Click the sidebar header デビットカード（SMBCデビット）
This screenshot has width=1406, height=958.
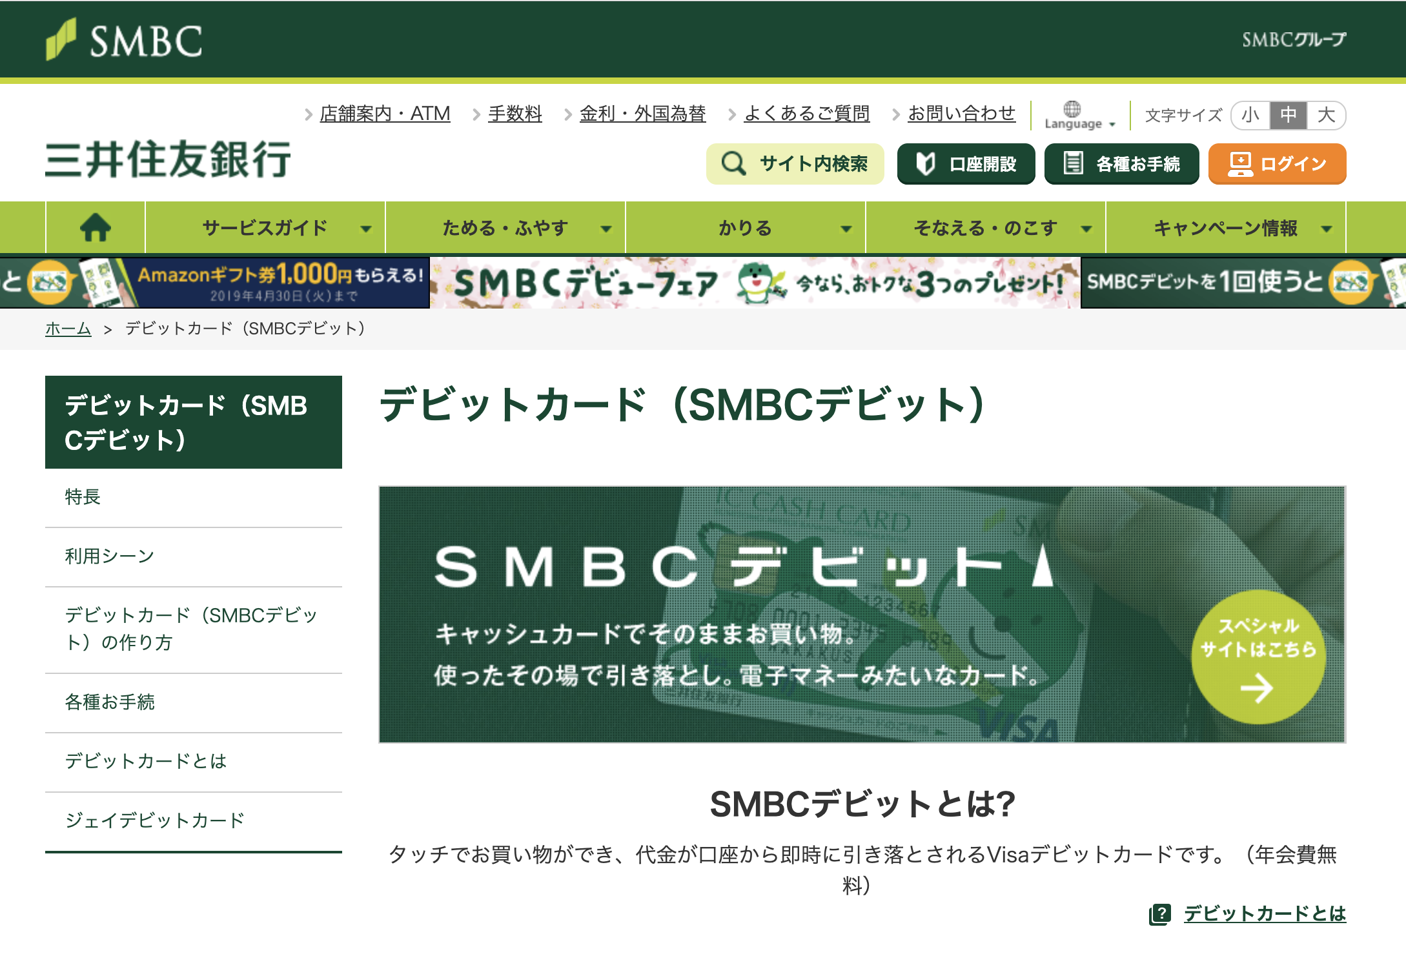tap(194, 422)
